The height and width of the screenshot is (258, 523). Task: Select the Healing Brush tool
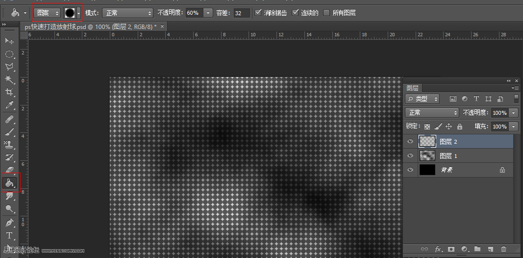click(x=9, y=119)
